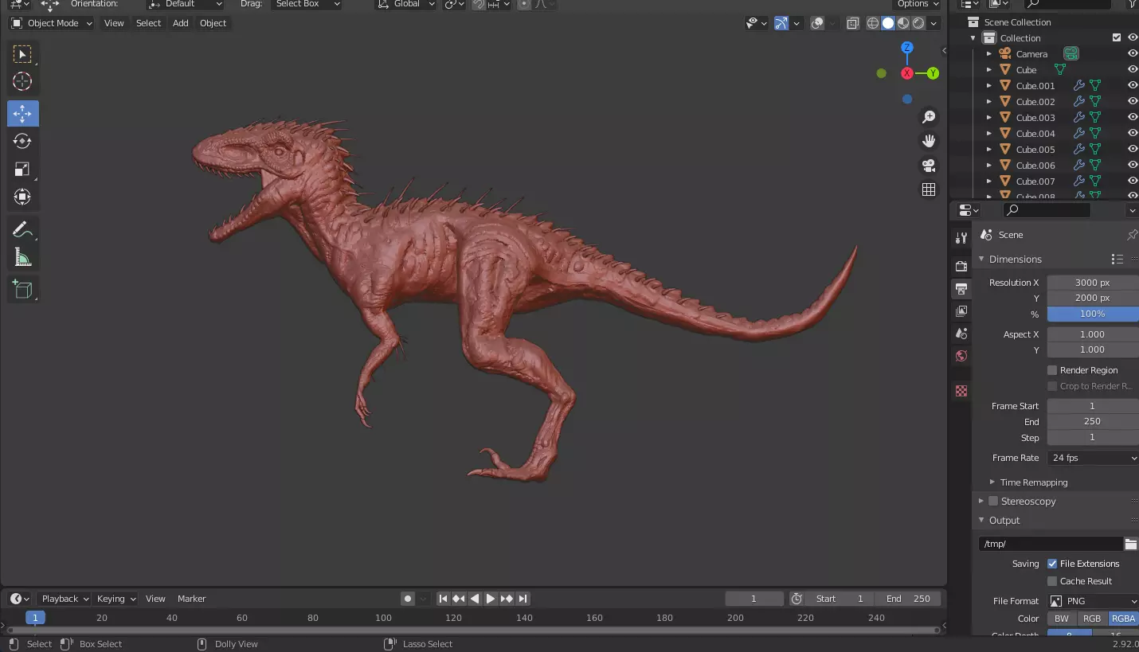Screen dimensions: 1139x652
Task: Open the Marker menu in timeline
Action: point(191,599)
